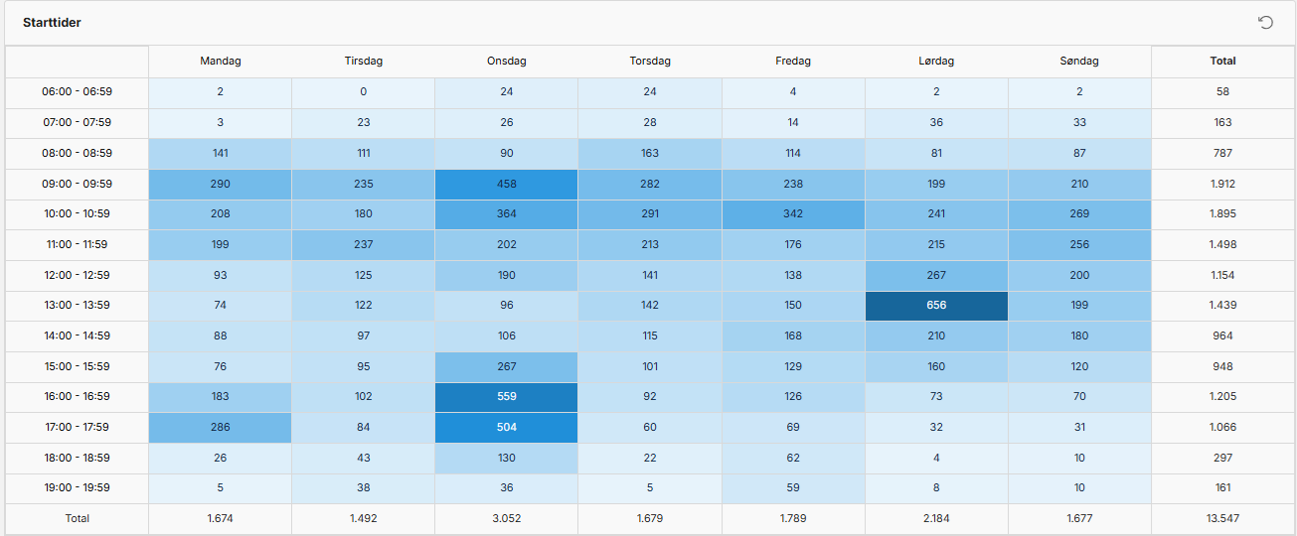Click the Lørdag column header
This screenshot has width=1297, height=536.
(936, 62)
